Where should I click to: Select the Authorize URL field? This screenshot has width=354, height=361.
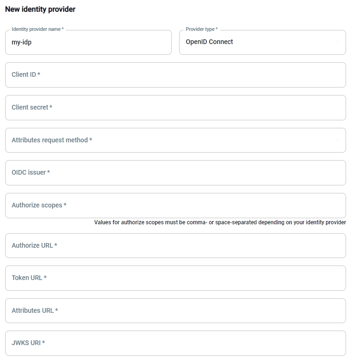[x=175, y=246]
